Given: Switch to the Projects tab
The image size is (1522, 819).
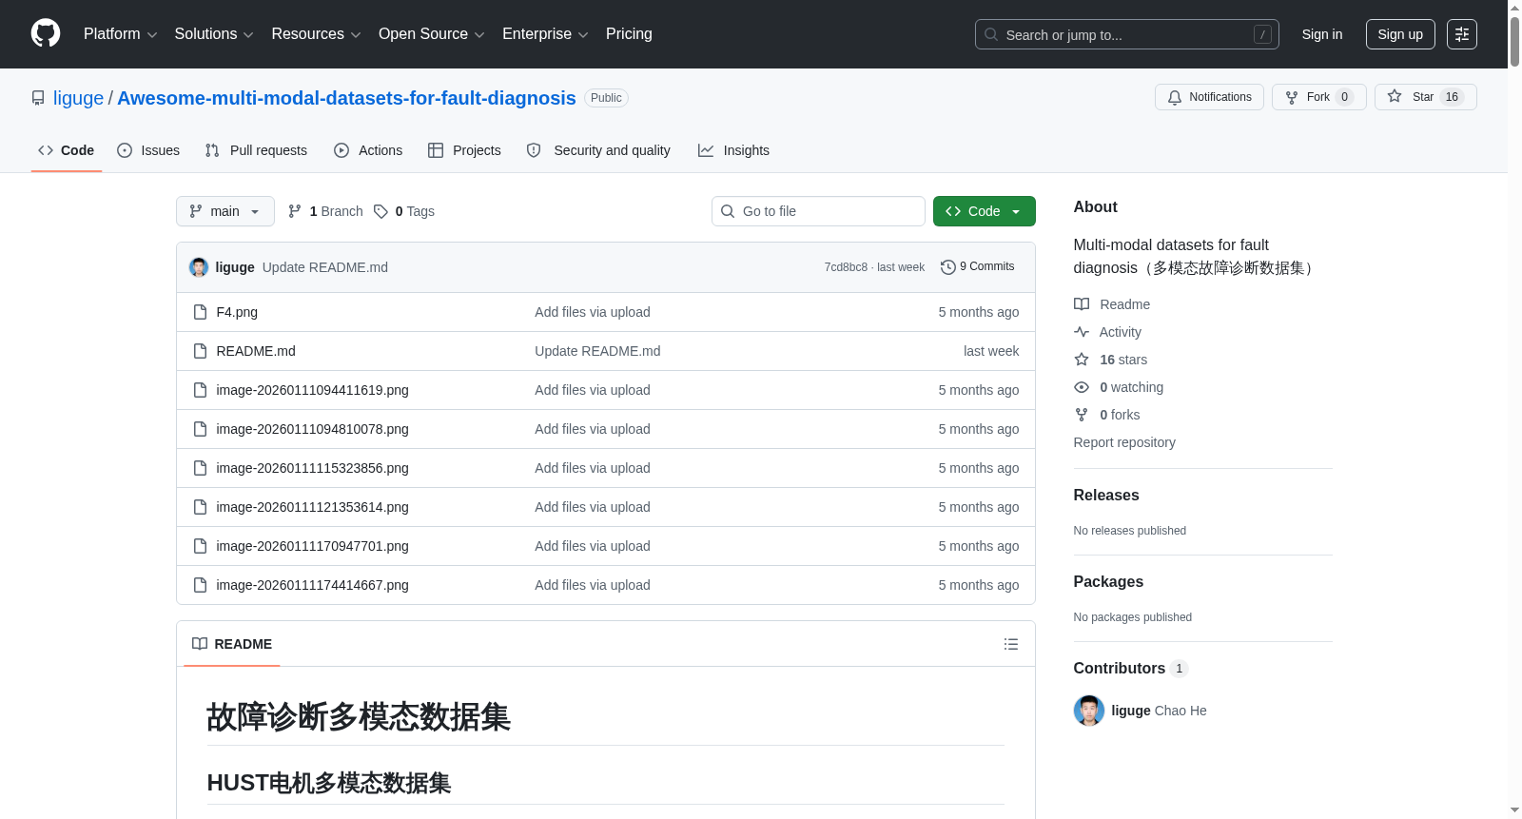Looking at the screenshot, I should coord(464,150).
